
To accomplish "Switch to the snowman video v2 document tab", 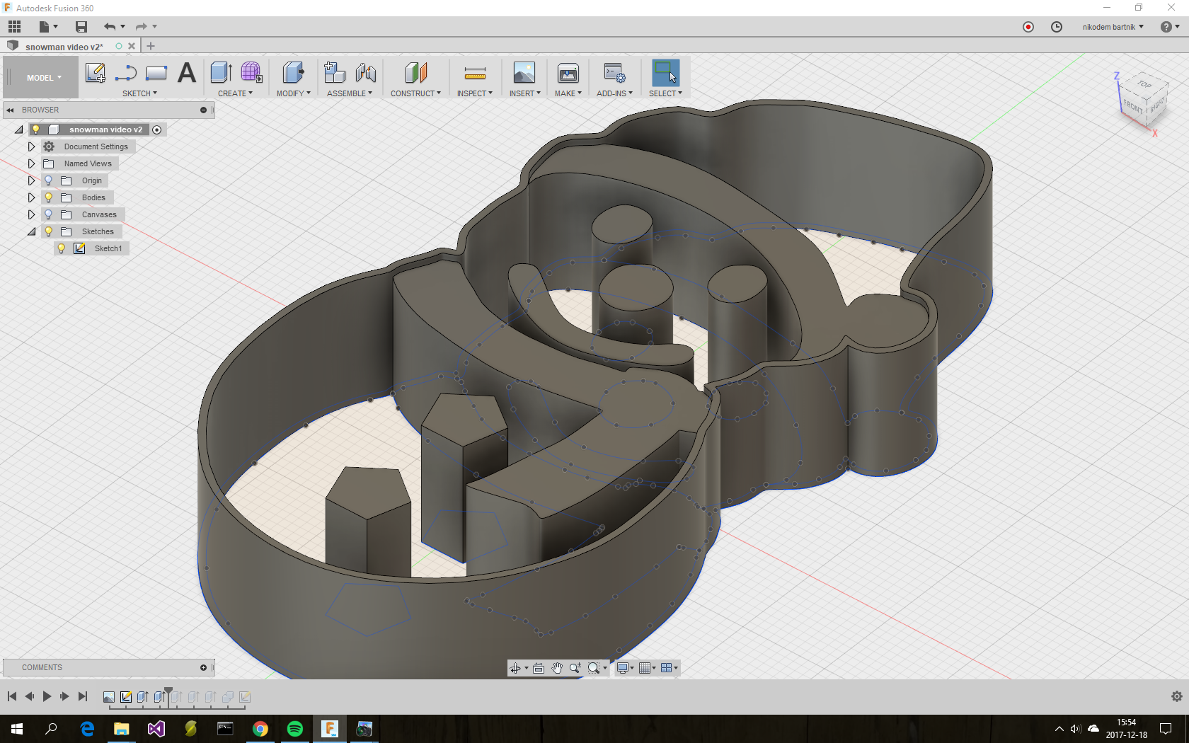I will click(64, 46).
